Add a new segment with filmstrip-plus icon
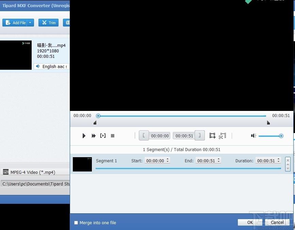Screen dimensions: 295x230 pyautogui.click(x=212, y=135)
